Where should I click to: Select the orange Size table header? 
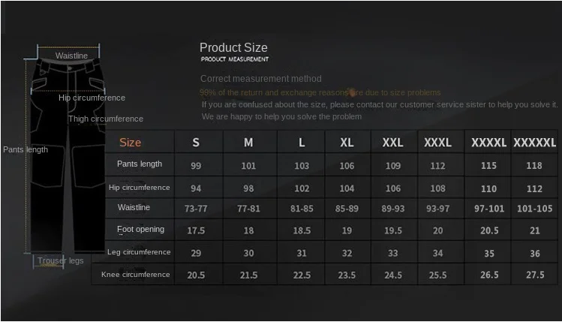130,143
